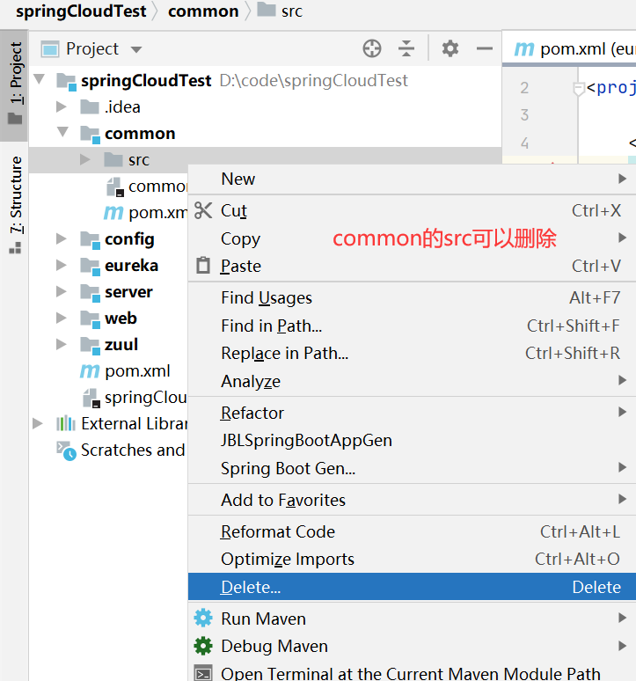Open the Project view dropdown arrow
This screenshot has width=636, height=681.
click(x=136, y=49)
